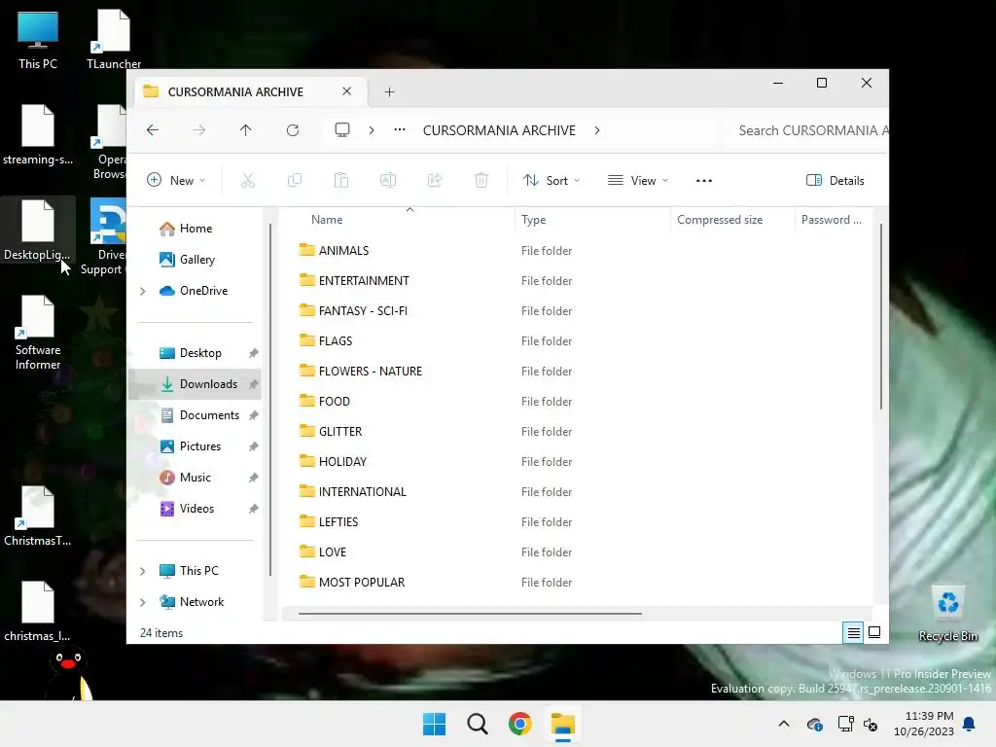Open Music in quick access
The image size is (996, 747).
[196, 477]
